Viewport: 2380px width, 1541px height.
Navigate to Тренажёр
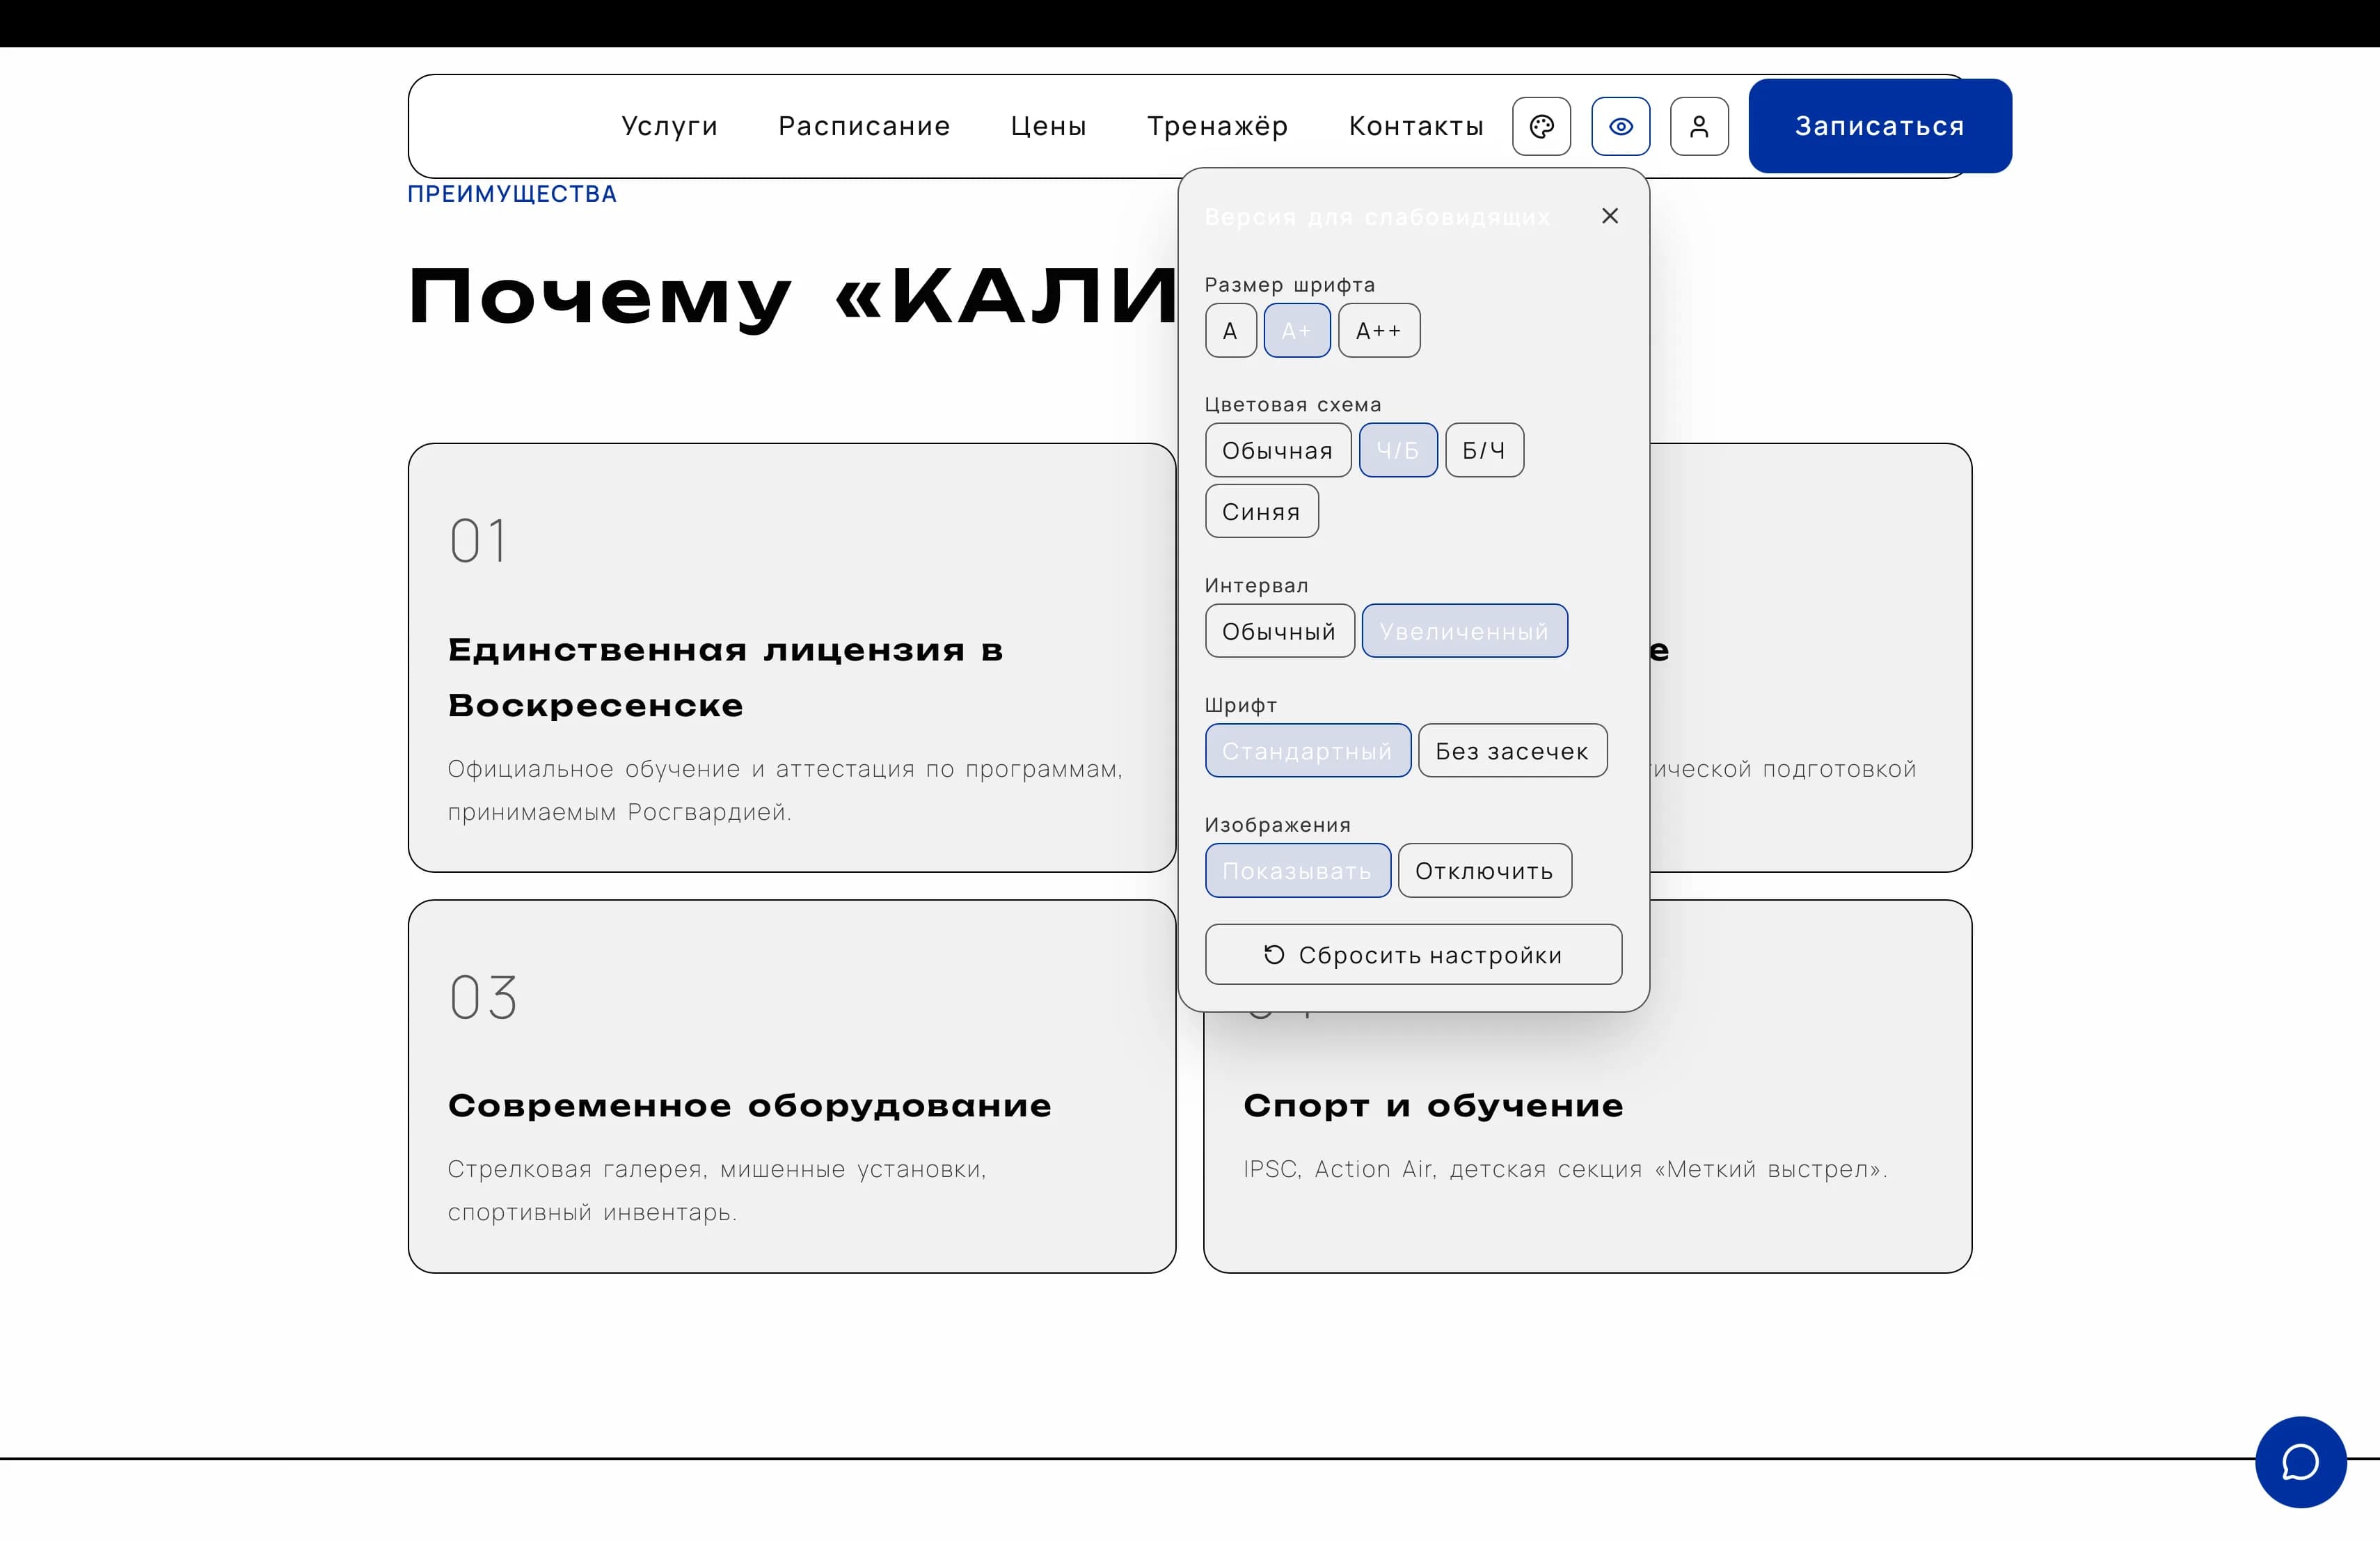click(x=1217, y=126)
